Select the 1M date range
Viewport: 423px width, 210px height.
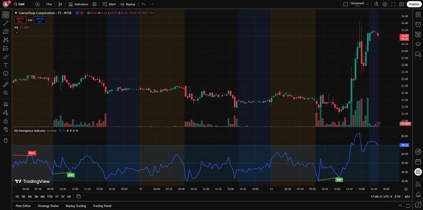[30, 197]
